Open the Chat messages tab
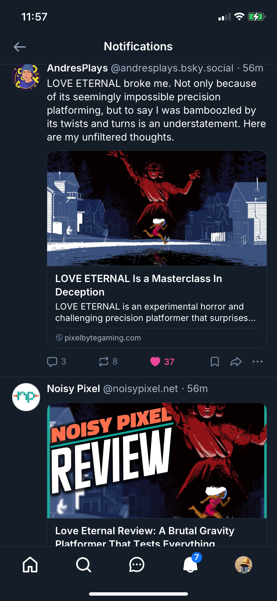277x601 pixels. pos(137,565)
